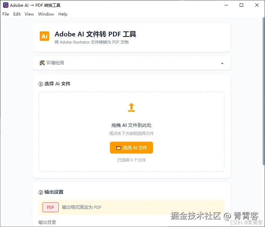Maximize the application window
This screenshot has width=265, height=227.
[x=241, y=5]
